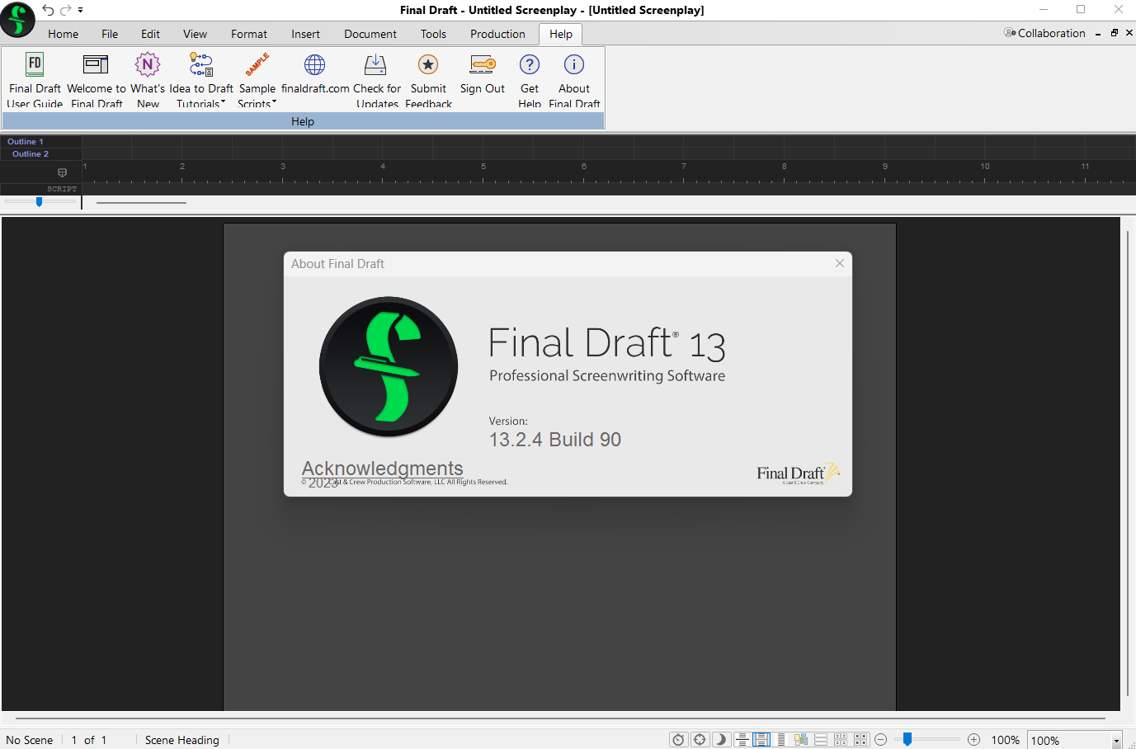Click the page 5 marker on the story map ruler

(x=483, y=167)
